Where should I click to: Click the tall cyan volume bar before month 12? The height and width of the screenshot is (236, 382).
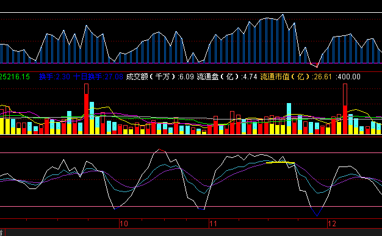coord(289,118)
